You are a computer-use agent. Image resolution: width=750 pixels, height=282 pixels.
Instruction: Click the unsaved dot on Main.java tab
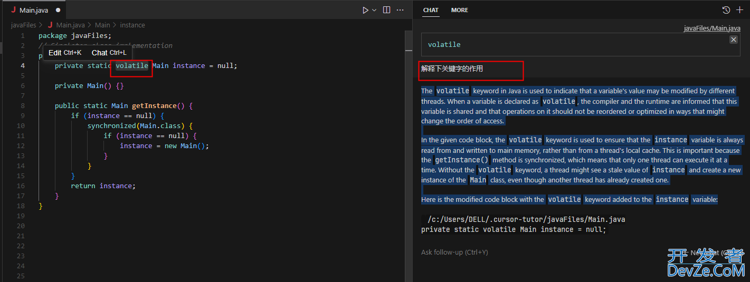click(58, 10)
